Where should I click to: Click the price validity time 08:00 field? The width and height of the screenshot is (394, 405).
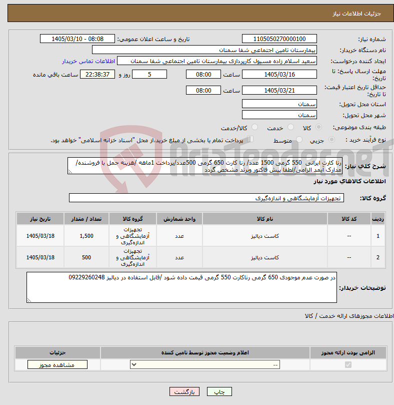[203, 91]
